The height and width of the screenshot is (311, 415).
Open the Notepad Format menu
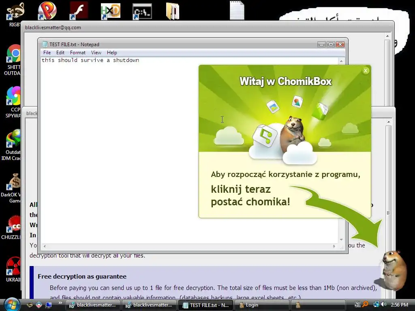tap(77, 53)
